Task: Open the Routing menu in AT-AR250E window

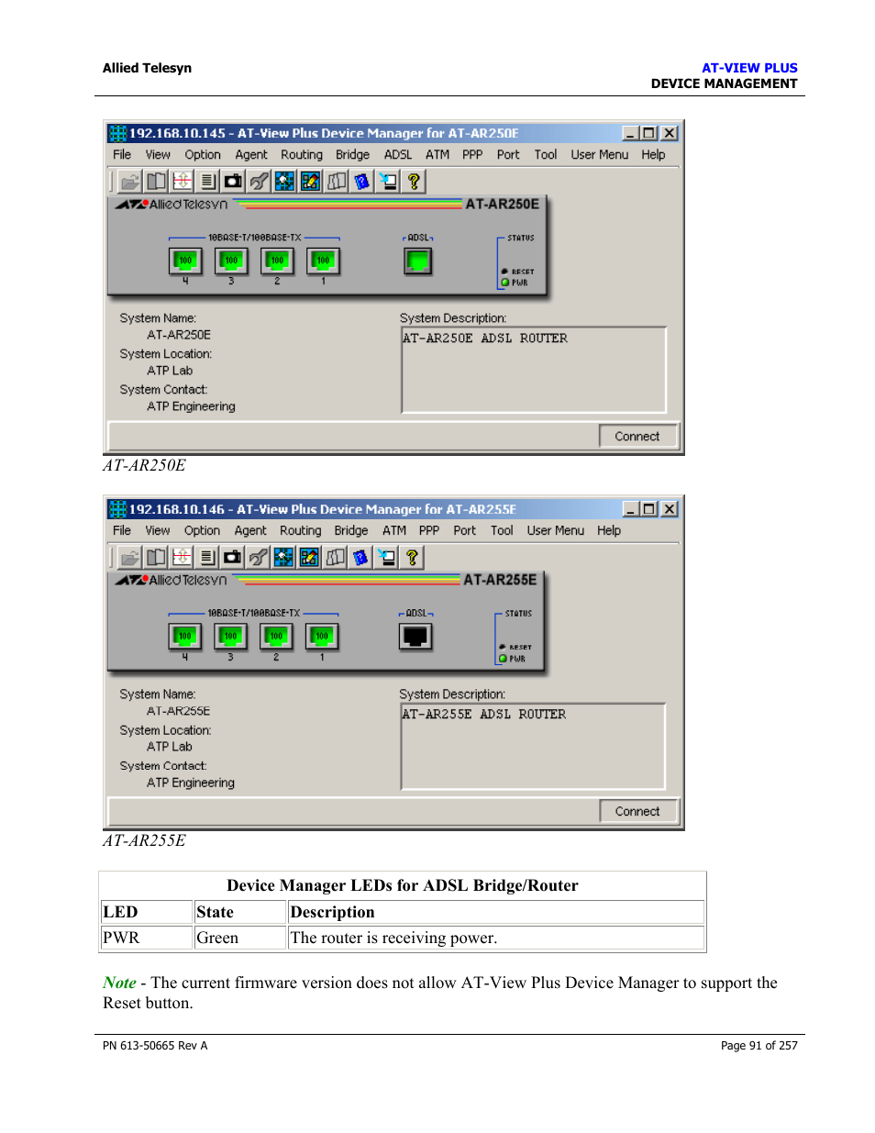Action: 302,155
